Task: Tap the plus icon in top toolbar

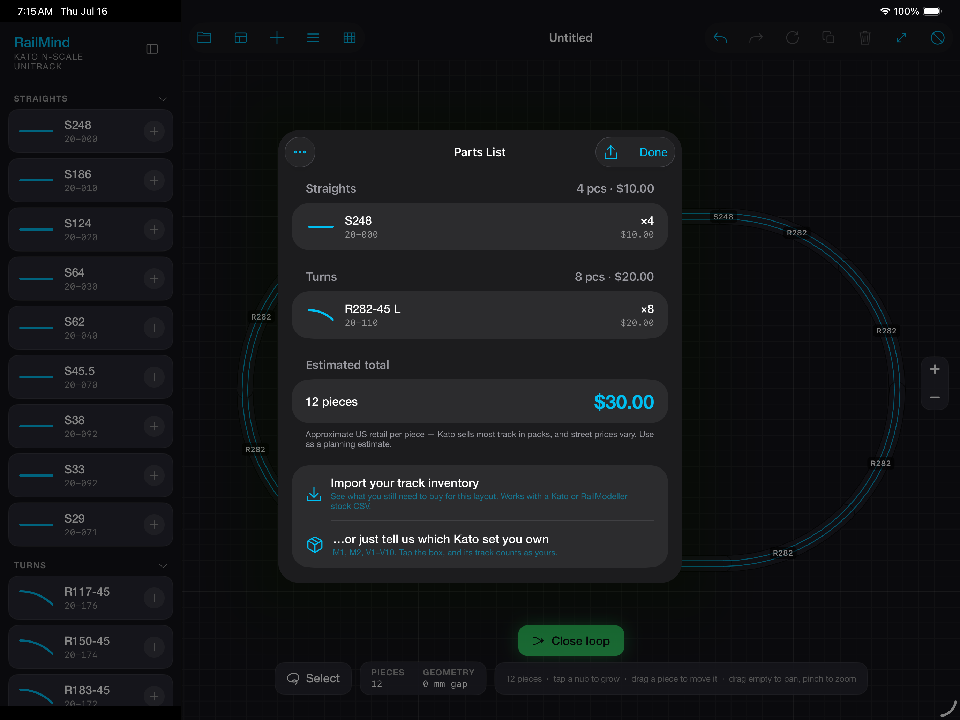Action: coord(277,38)
